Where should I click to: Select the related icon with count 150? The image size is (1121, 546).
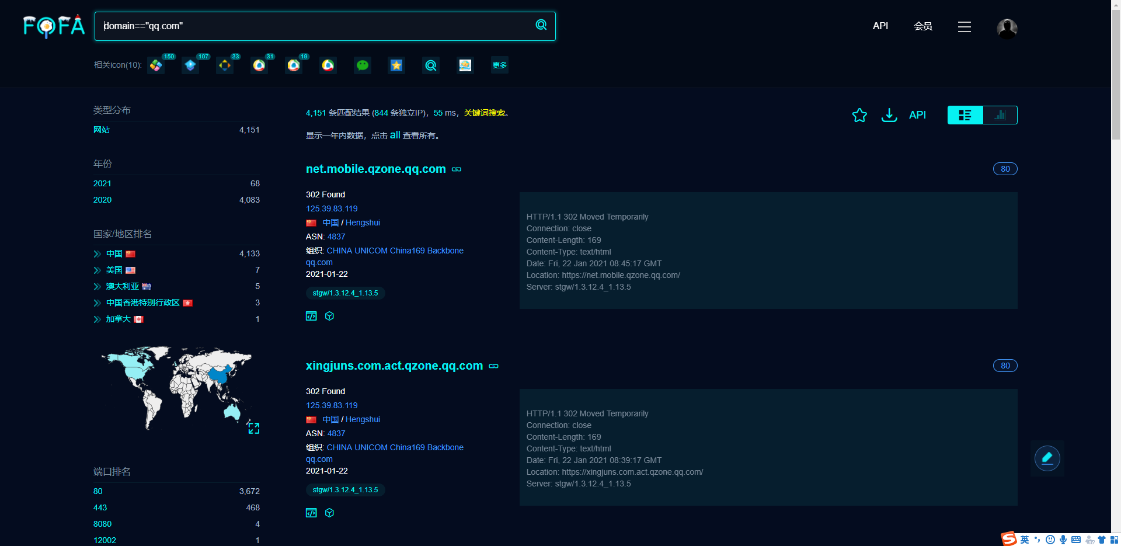(156, 65)
